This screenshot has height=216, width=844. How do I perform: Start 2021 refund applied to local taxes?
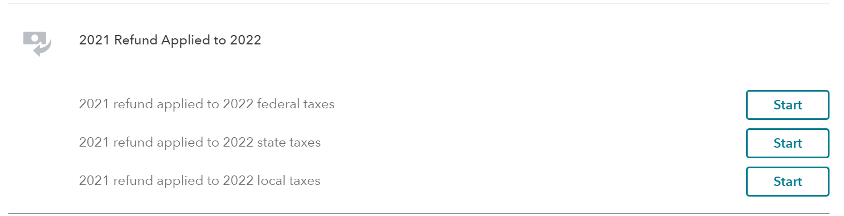(x=787, y=182)
